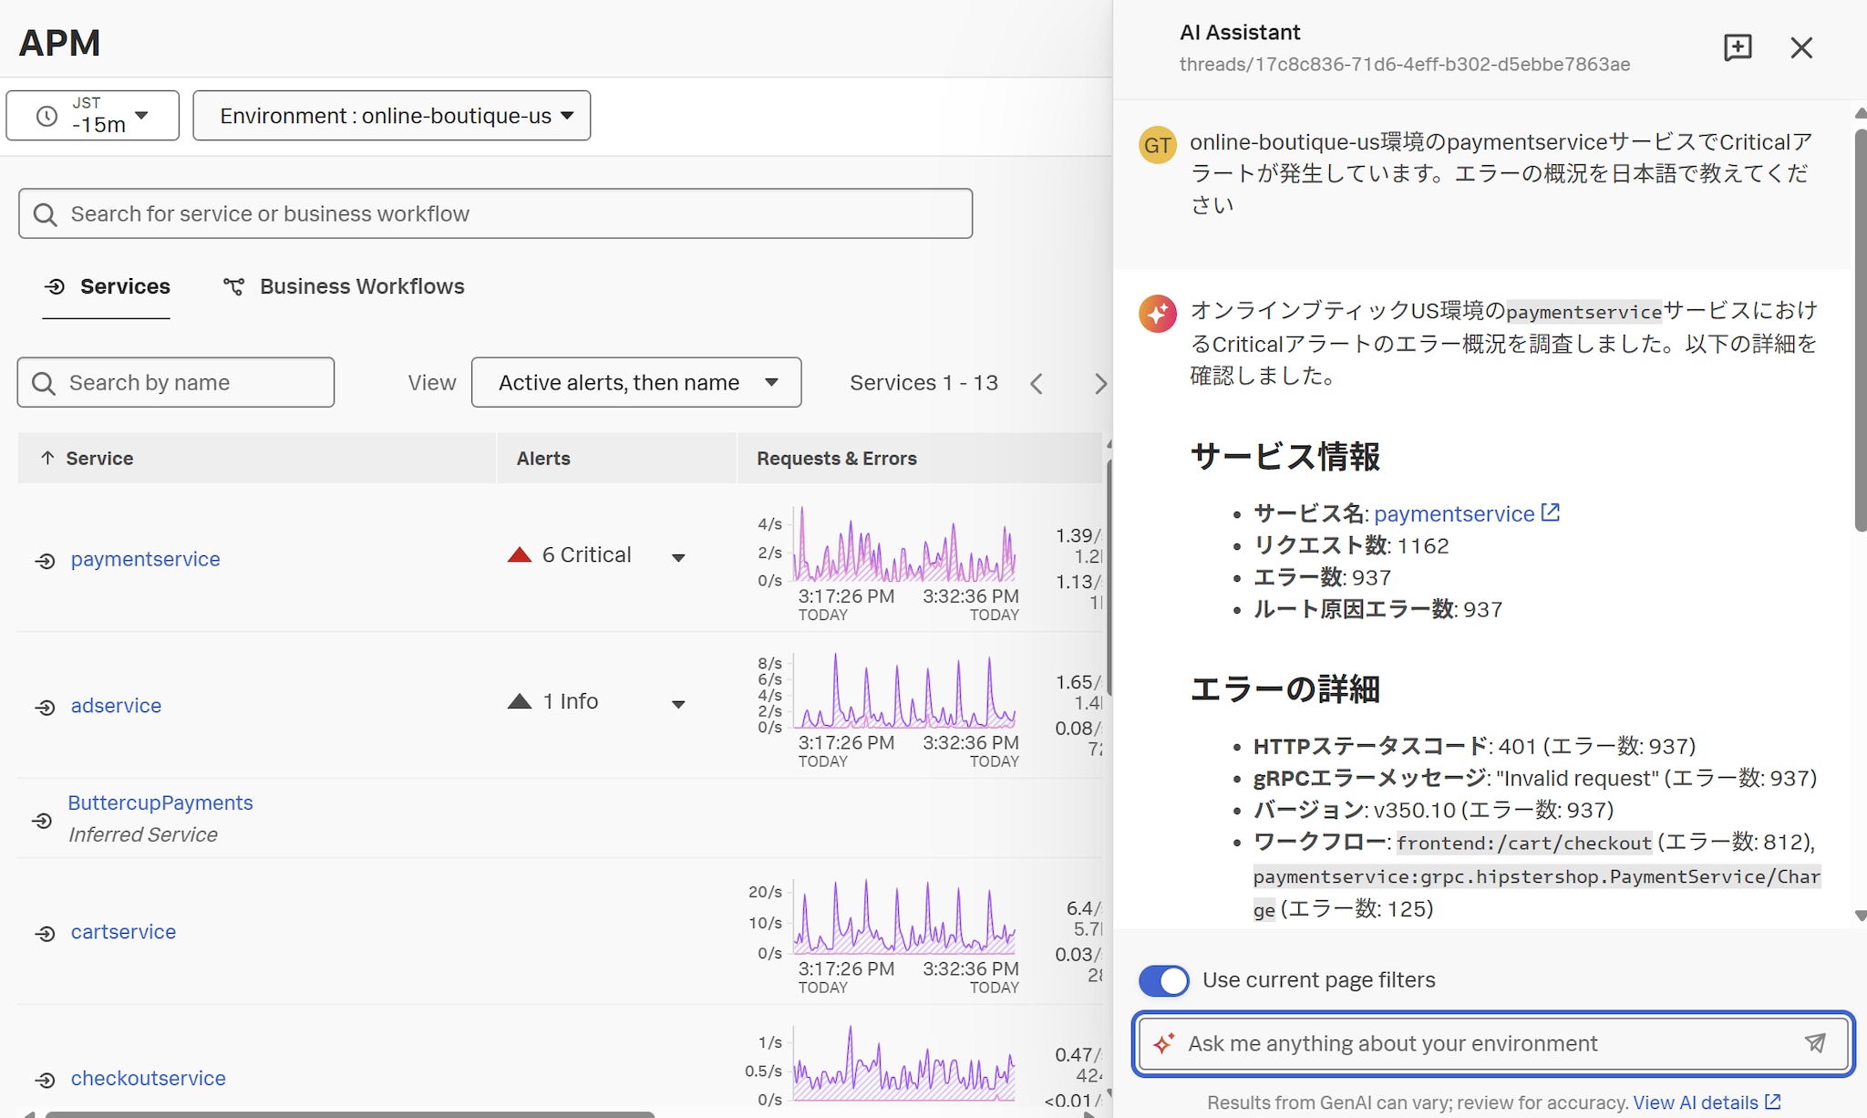Click the adservice row service icon
1867x1118 pixels.
(45, 707)
